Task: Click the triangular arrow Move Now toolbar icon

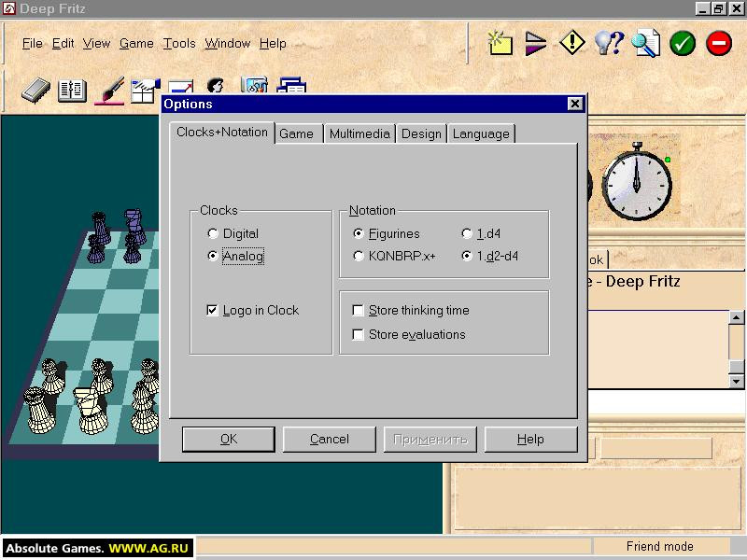Action: click(x=535, y=43)
